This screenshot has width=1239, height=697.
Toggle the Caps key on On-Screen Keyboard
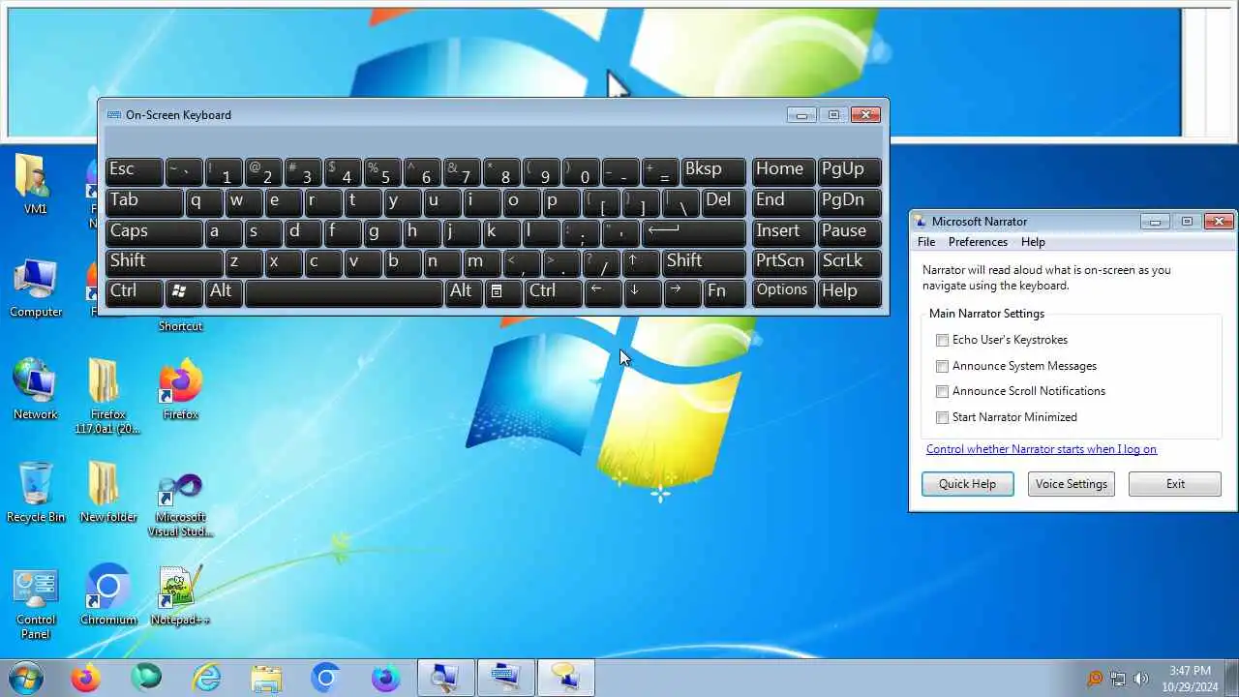[154, 232]
